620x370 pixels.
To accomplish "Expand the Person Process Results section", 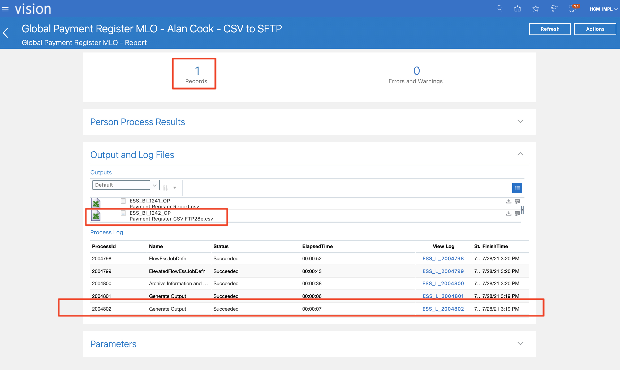I will pos(520,121).
